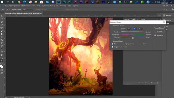The image size is (174, 98).
Task: Click the first Уровни value field
Action: pyautogui.click(x=129, y=29)
